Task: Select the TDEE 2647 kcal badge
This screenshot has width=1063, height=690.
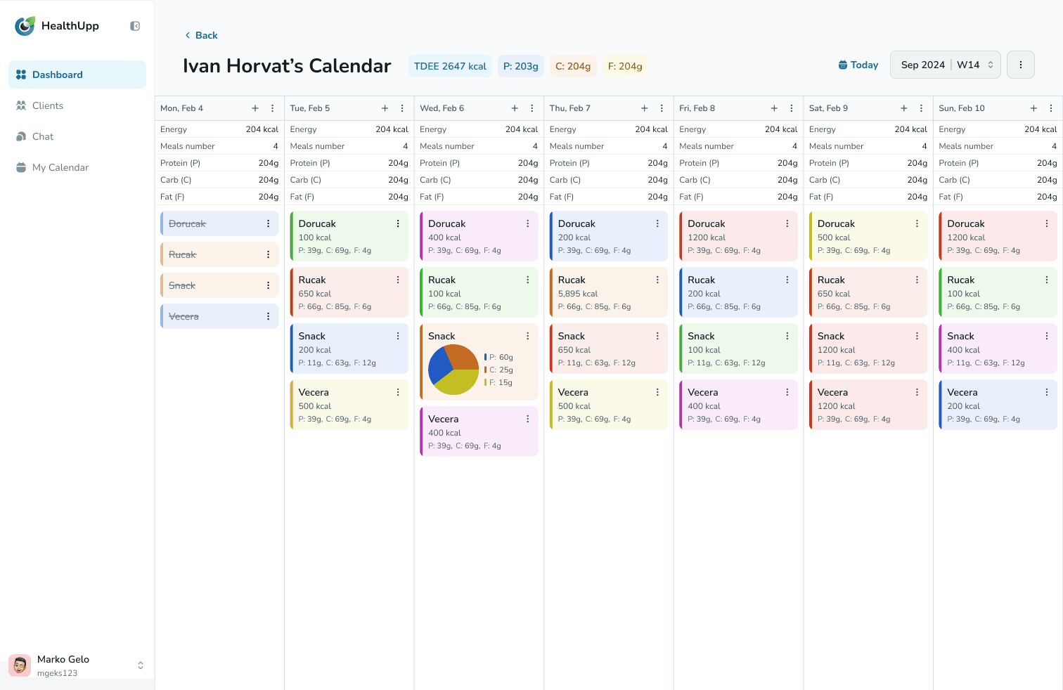Action: 450,66
